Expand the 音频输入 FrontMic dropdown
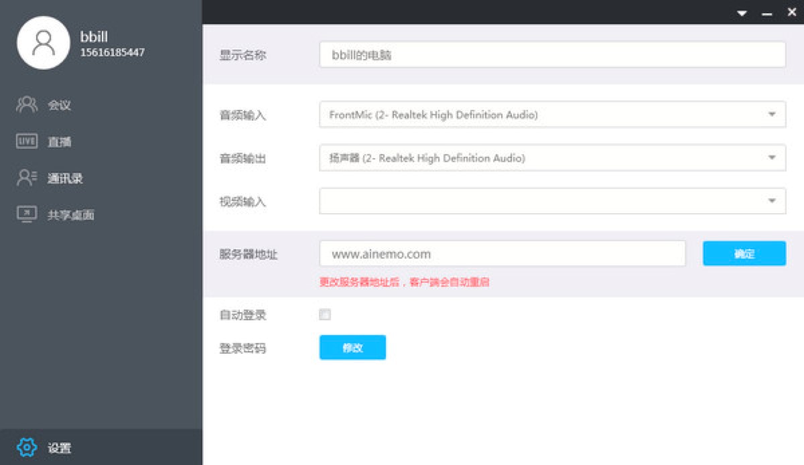This screenshot has width=804, height=465. click(x=771, y=115)
